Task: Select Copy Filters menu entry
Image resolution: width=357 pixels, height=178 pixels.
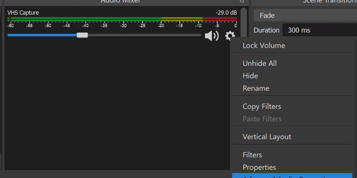Action: click(262, 107)
